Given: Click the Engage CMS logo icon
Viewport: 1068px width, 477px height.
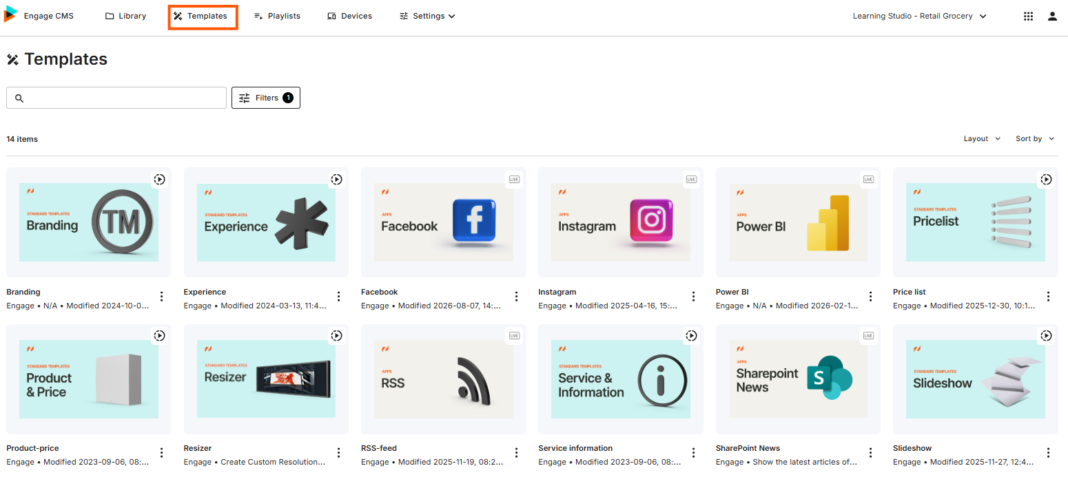Looking at the screenshot, I should coord(10,15).
